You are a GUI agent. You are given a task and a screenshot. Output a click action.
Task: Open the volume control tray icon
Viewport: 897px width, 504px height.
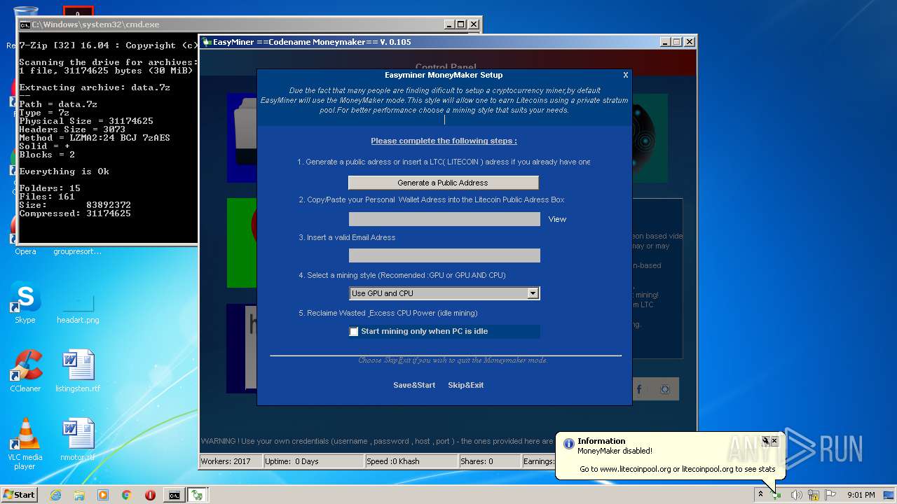point(796,495)
